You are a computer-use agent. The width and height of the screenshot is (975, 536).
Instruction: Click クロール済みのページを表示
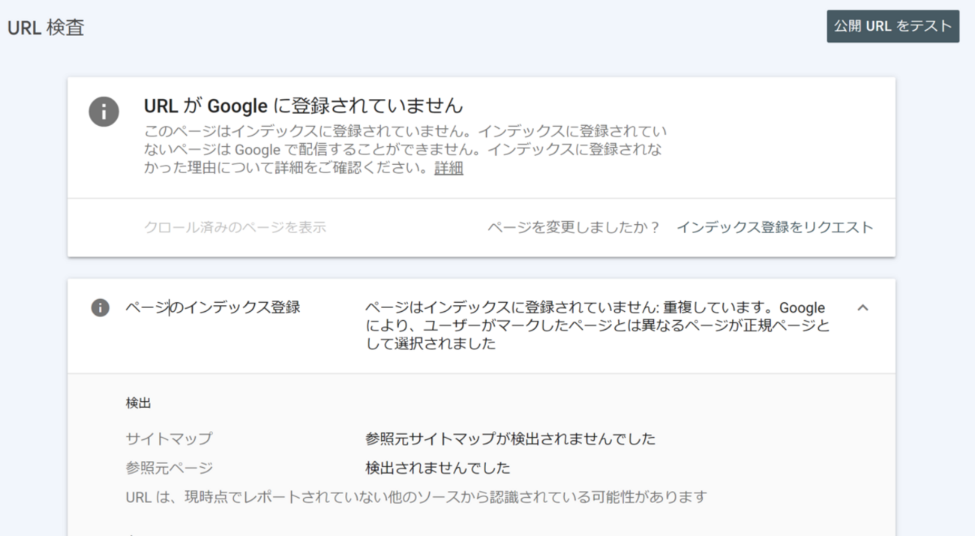click(235, 227)
